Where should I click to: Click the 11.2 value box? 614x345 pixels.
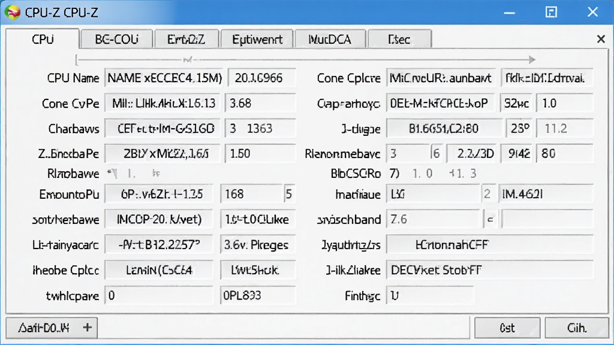tap(564, 129)
